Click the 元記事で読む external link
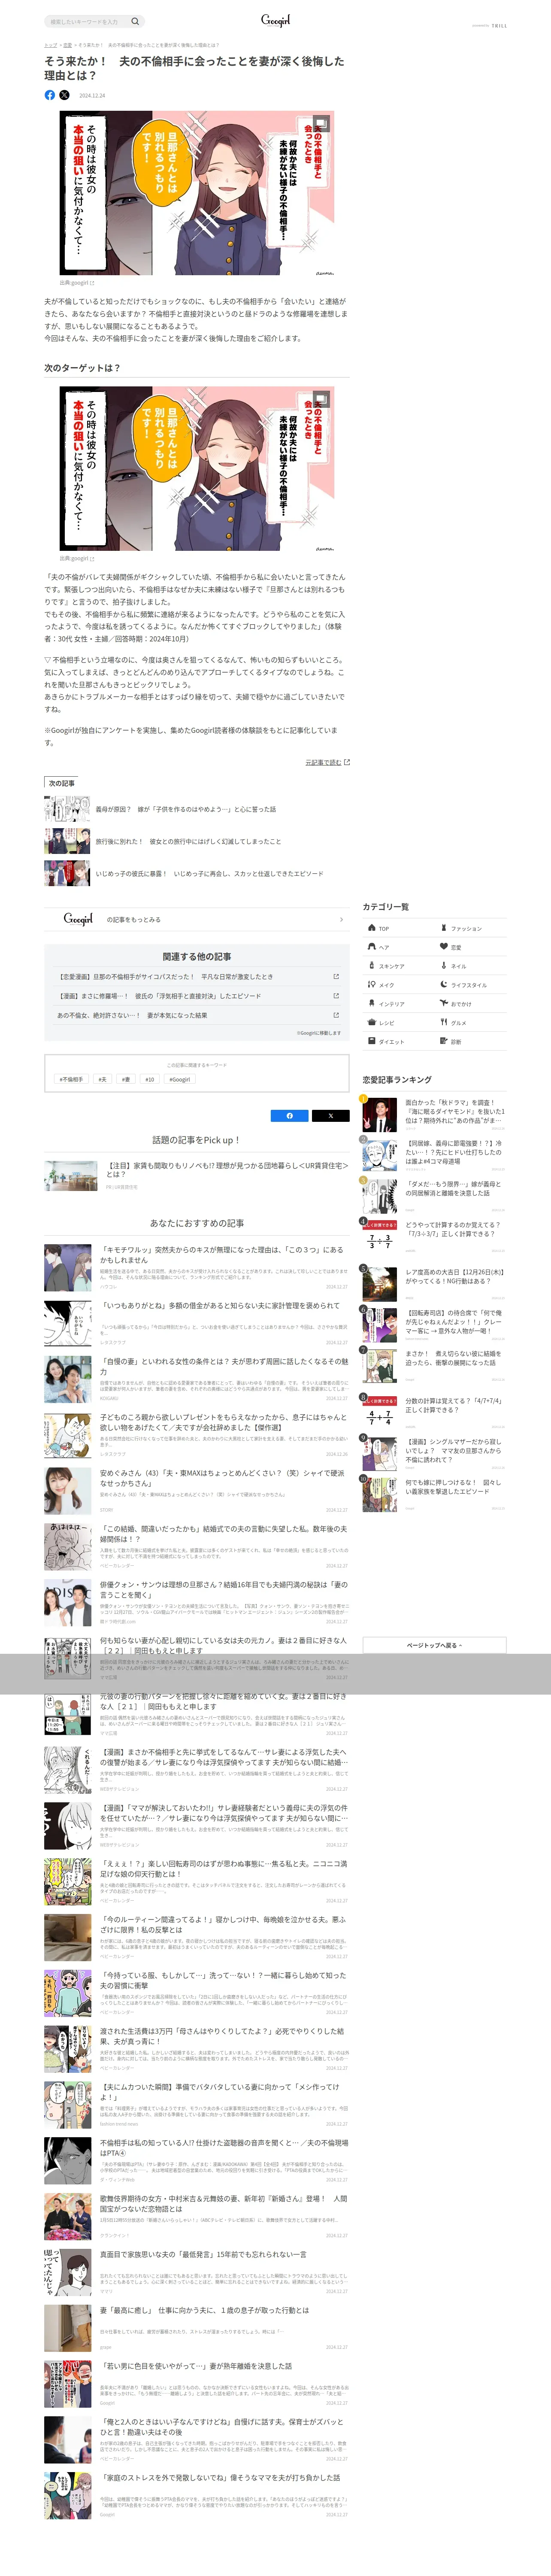Image resolution: width=551 pixels, height=2576 pixels. pyautogui.click(x=327, y=762)
